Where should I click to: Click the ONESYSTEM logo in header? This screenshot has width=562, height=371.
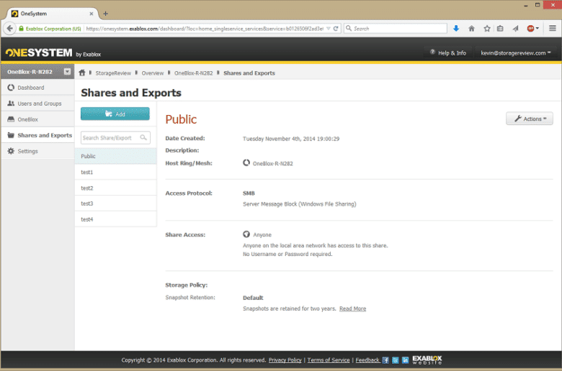coord(39,52)
